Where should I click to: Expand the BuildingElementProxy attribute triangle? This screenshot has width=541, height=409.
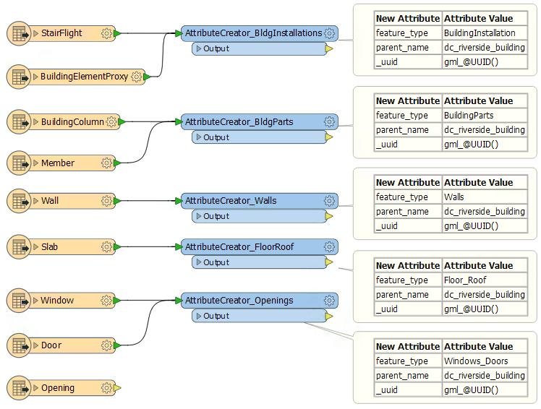[x=35, y=77]
